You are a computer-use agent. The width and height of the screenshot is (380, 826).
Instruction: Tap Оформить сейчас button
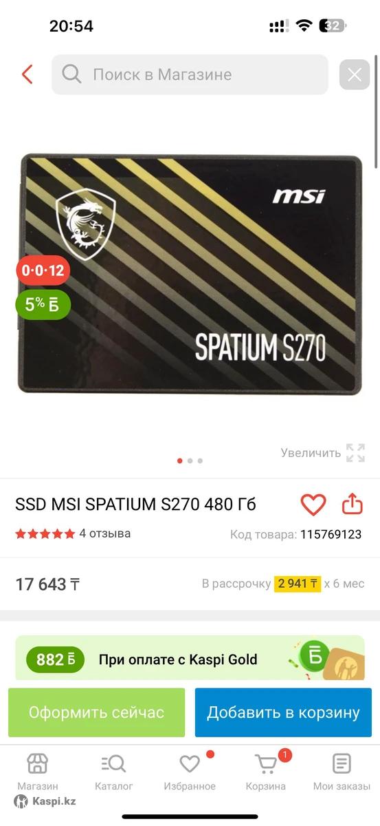point(96,712)
